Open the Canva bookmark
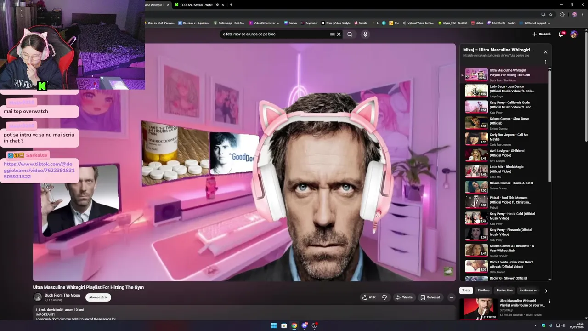Image resolution: width=588 pixels, height=331 pixels. (290, 23)
